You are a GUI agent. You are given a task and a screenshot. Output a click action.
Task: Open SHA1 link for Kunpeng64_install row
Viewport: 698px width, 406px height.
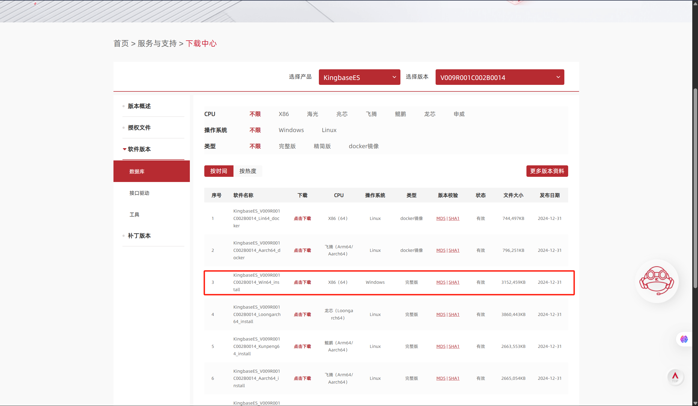pyautogui.click(x=454, y=347)
